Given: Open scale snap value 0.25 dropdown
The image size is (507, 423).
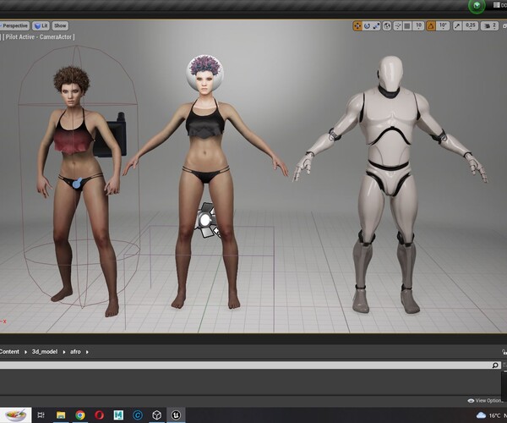Looking at the screenshot, I should coord(471,25).
